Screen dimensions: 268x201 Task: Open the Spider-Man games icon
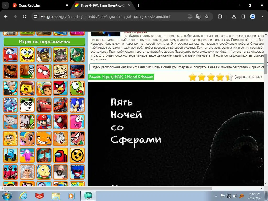[60, 122]
